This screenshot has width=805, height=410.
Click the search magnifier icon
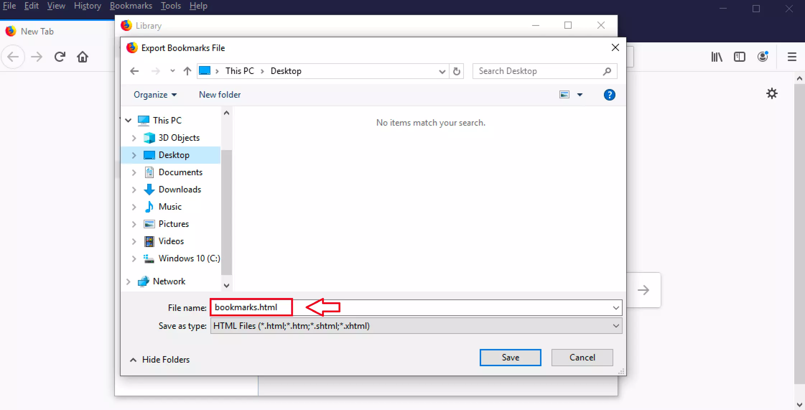608,71
